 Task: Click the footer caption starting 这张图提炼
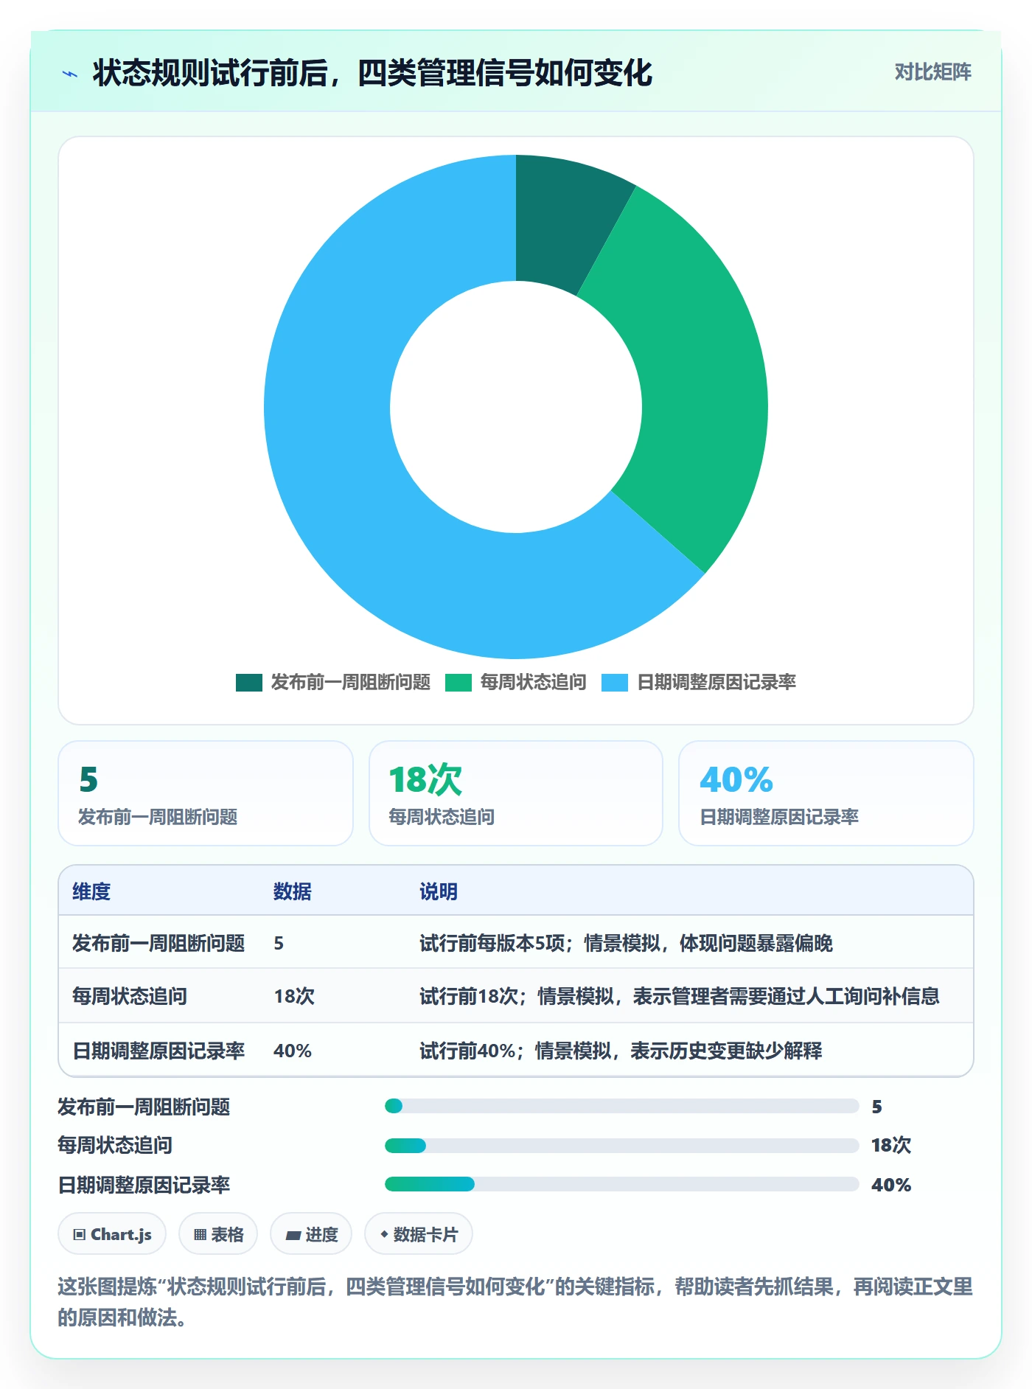point(515,1302)
